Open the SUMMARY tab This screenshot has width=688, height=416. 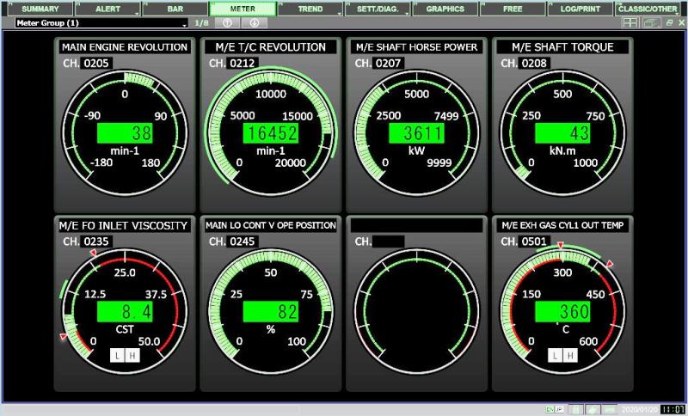(x=40, y=9)
